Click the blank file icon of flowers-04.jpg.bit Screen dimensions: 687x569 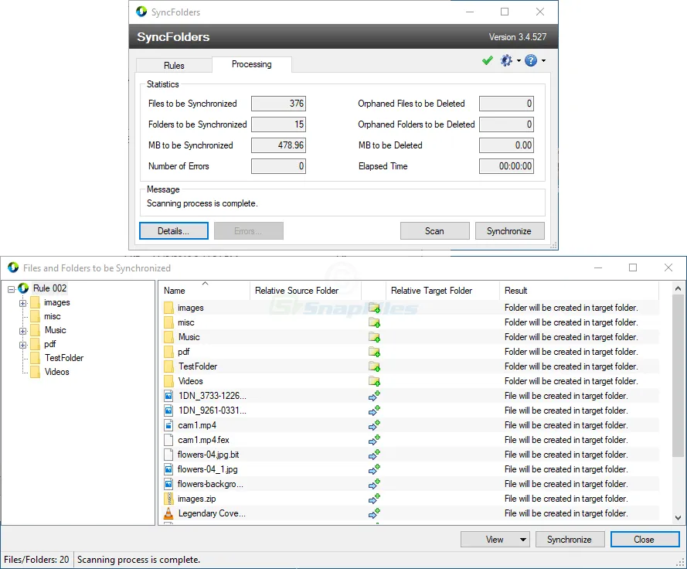tap(168, 455)
